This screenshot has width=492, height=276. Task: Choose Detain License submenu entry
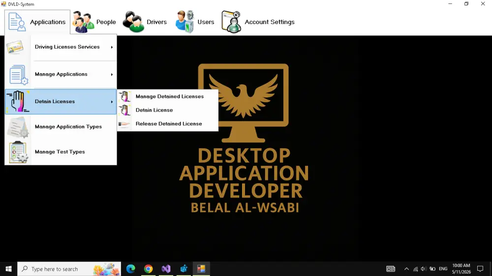[168, 110]
